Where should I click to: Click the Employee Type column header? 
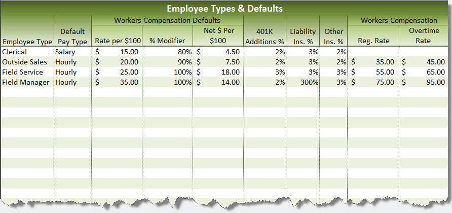click(x=27, y=30)
